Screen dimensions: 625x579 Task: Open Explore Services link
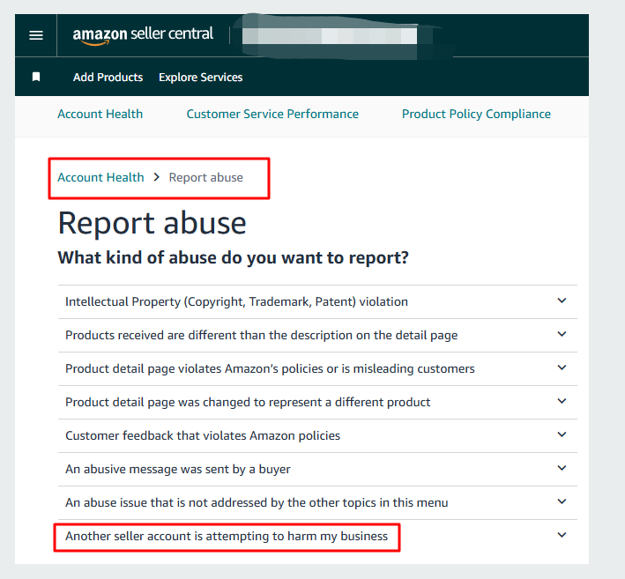(x=200, y=78)
